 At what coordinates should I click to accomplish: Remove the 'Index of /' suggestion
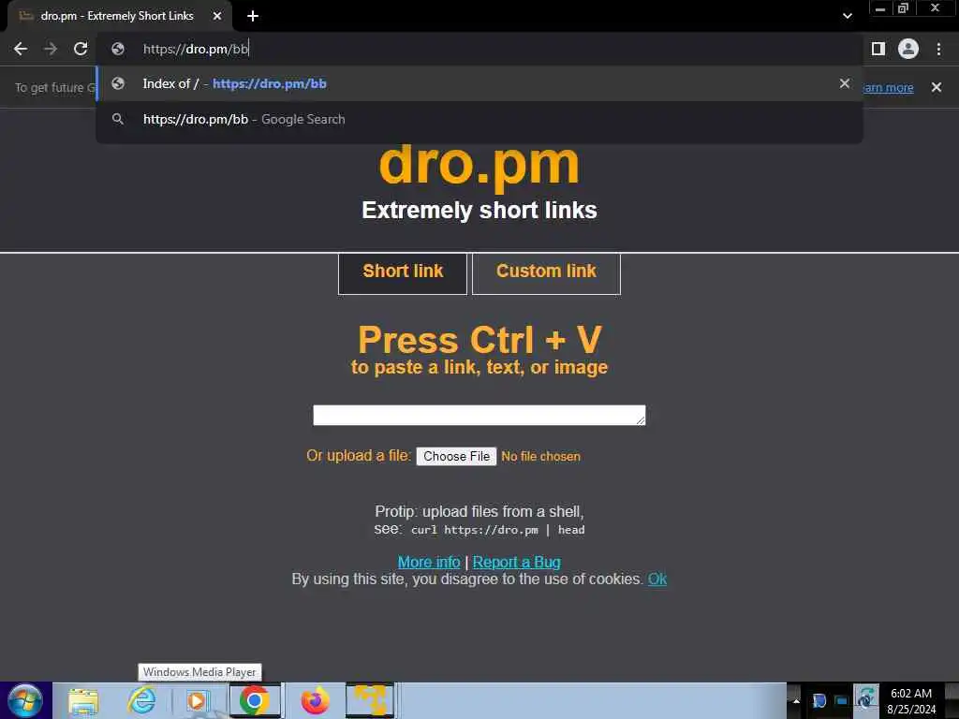[x=845, y=83]
